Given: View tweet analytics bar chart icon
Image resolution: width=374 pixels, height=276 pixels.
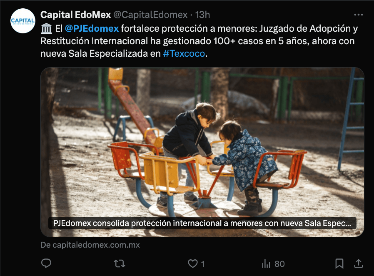Looking at the screenshot, I should click(x=266, y=264).
